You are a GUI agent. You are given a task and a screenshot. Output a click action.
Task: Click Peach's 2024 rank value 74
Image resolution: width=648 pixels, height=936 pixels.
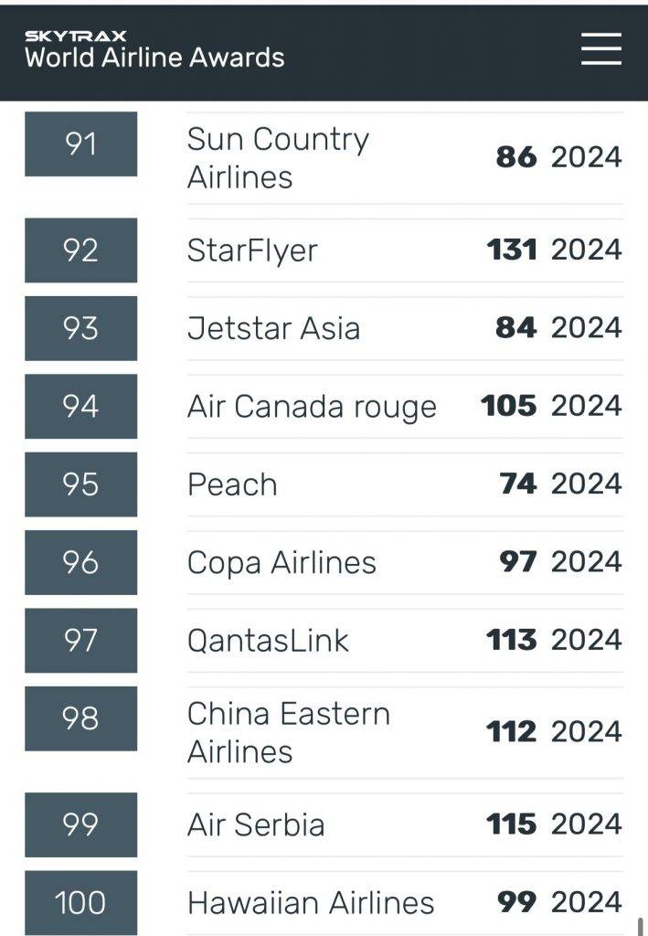pos(518,484)
